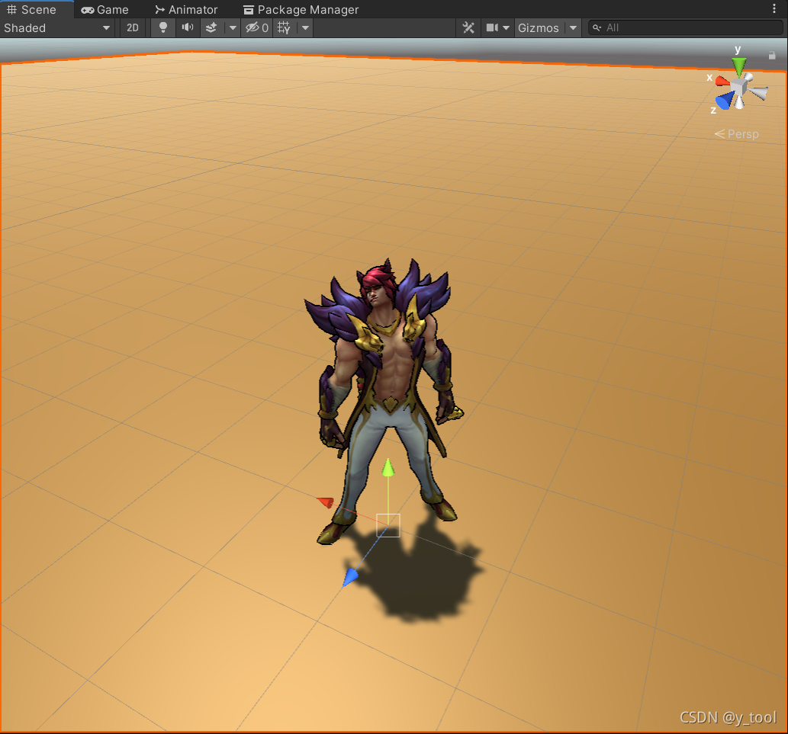Open the window options kebab menu
This screenshot has width=788, height=734.
coord(774,8)
